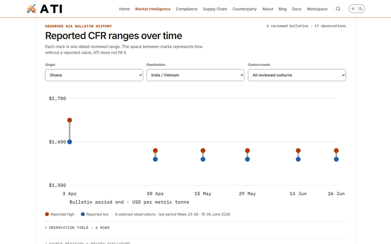391x244 pixels.
Task: Open Supply Chain nav item
Action: [x=215, y=9]
